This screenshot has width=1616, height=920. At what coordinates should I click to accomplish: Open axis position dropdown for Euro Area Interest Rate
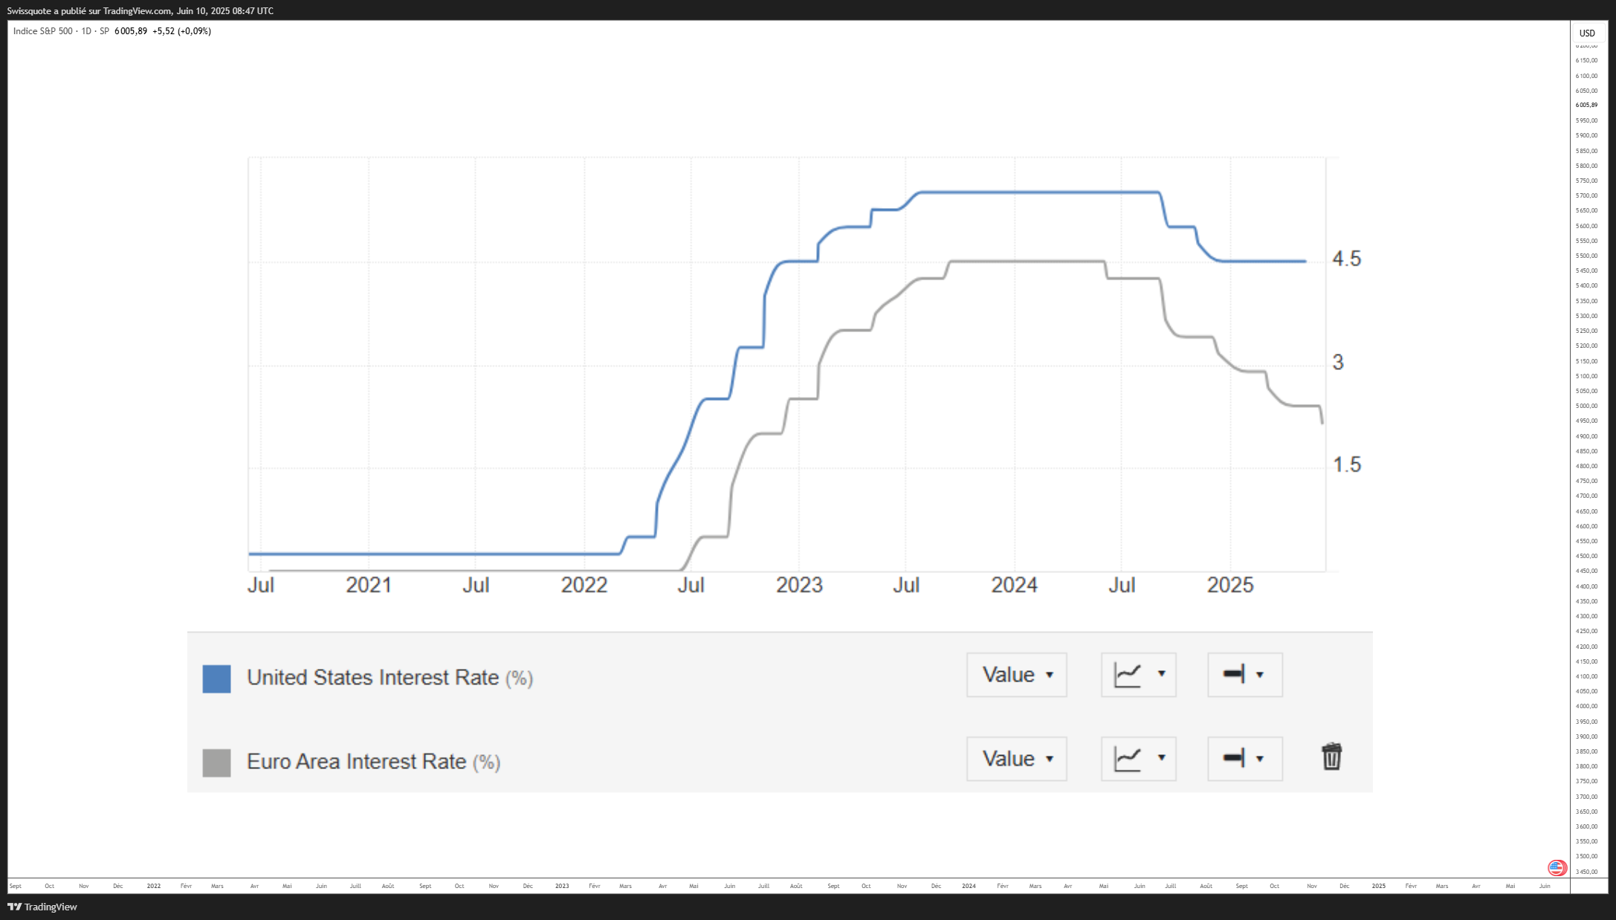(x=1245, y=759)
